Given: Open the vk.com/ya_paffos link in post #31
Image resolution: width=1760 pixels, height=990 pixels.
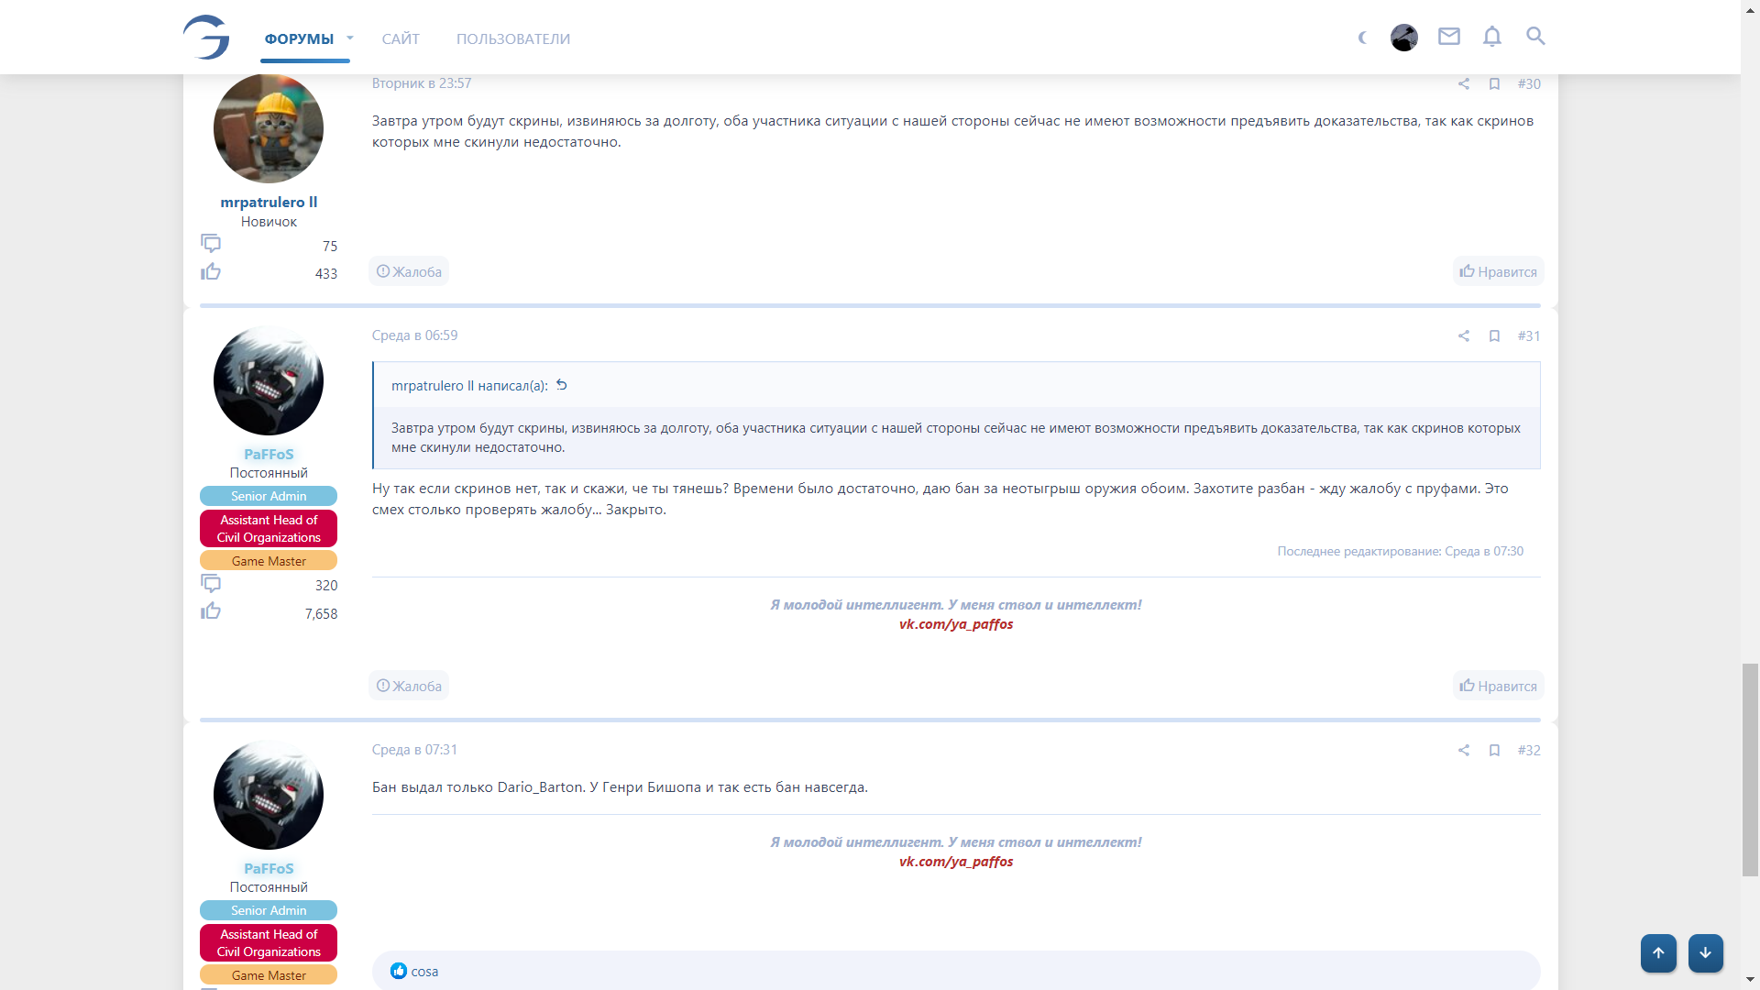Looking at the screenshot, I should point(956,624).
